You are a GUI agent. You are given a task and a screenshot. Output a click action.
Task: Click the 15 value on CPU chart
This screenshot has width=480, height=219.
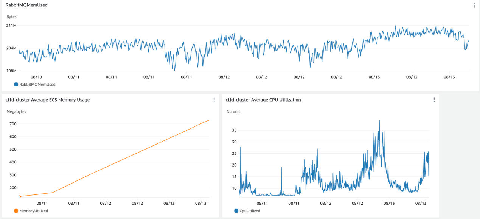coord(234,176)
